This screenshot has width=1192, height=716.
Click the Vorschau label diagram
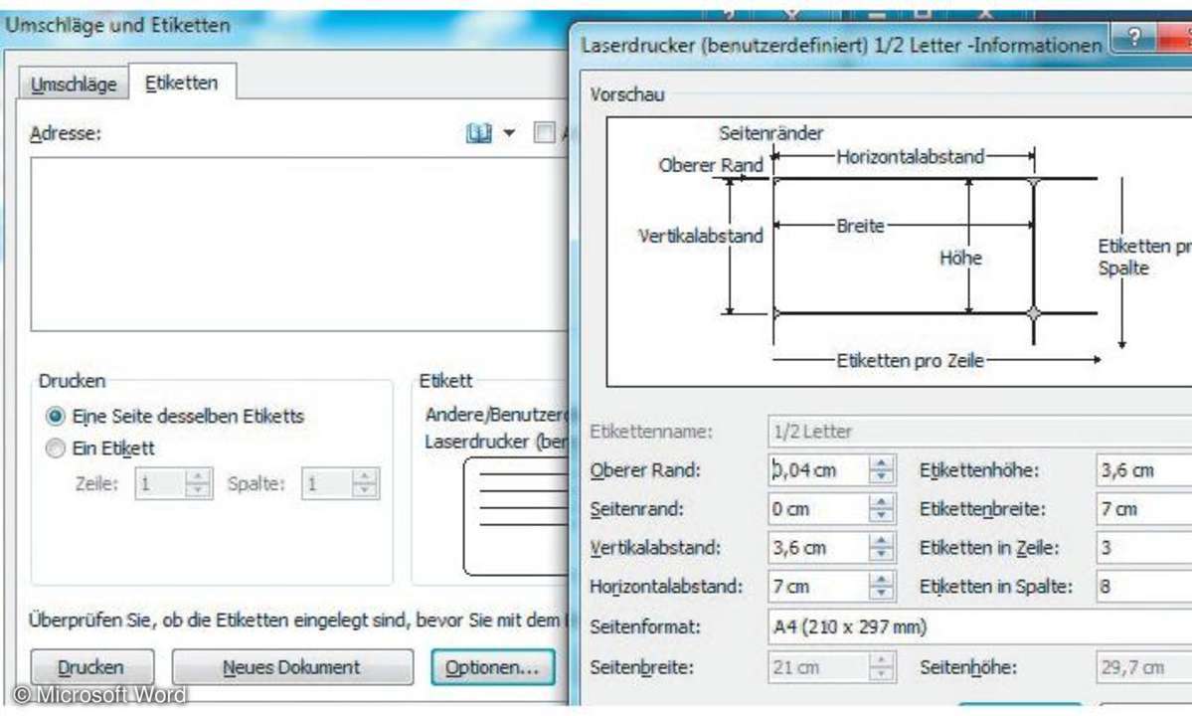pyautogui.click(x=900, y=252)
